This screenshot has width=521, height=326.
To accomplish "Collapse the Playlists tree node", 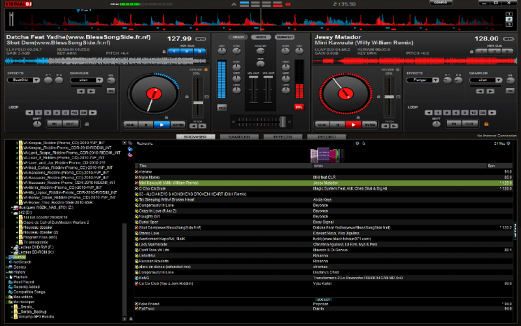I will click(x=7, y=277).
